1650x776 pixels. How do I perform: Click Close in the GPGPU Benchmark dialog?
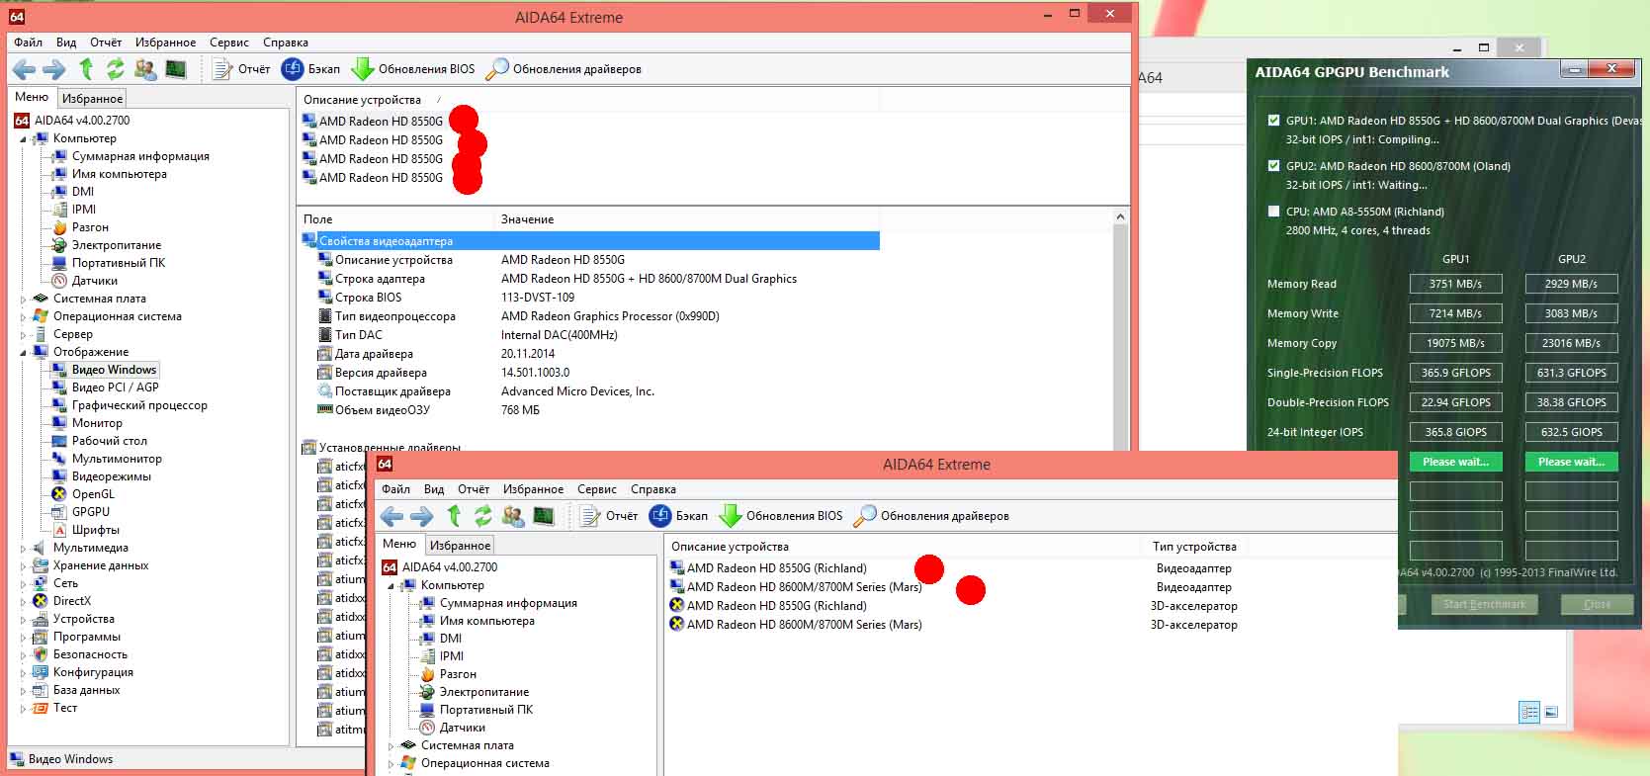1597,604
